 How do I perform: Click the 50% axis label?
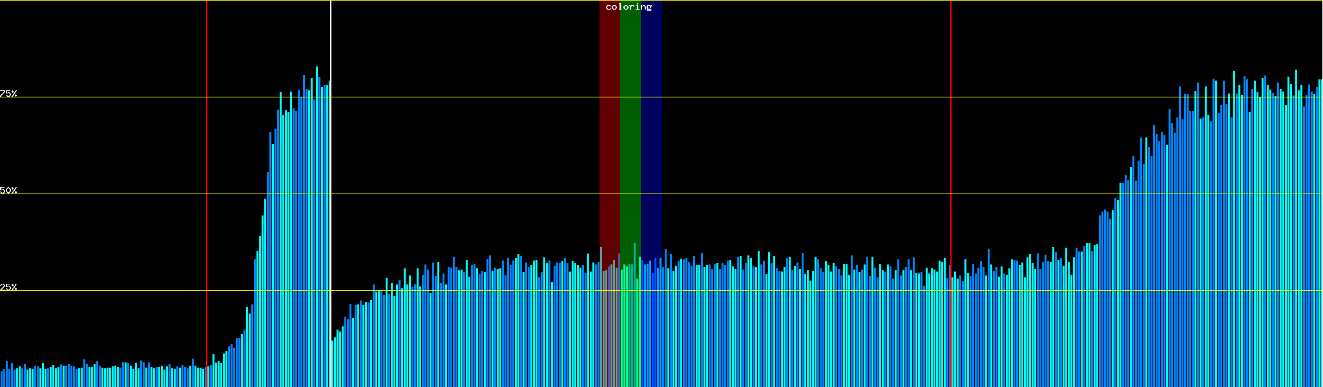[8, 190]
